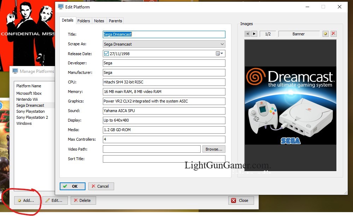Close the Manage Platforms window
This screenshot has height=216, width=353.
coord(241,200)
